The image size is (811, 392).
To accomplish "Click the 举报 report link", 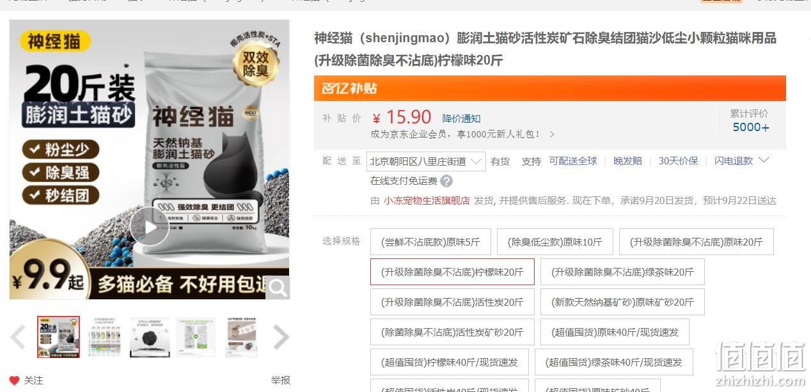I will (x=280, y=380).
